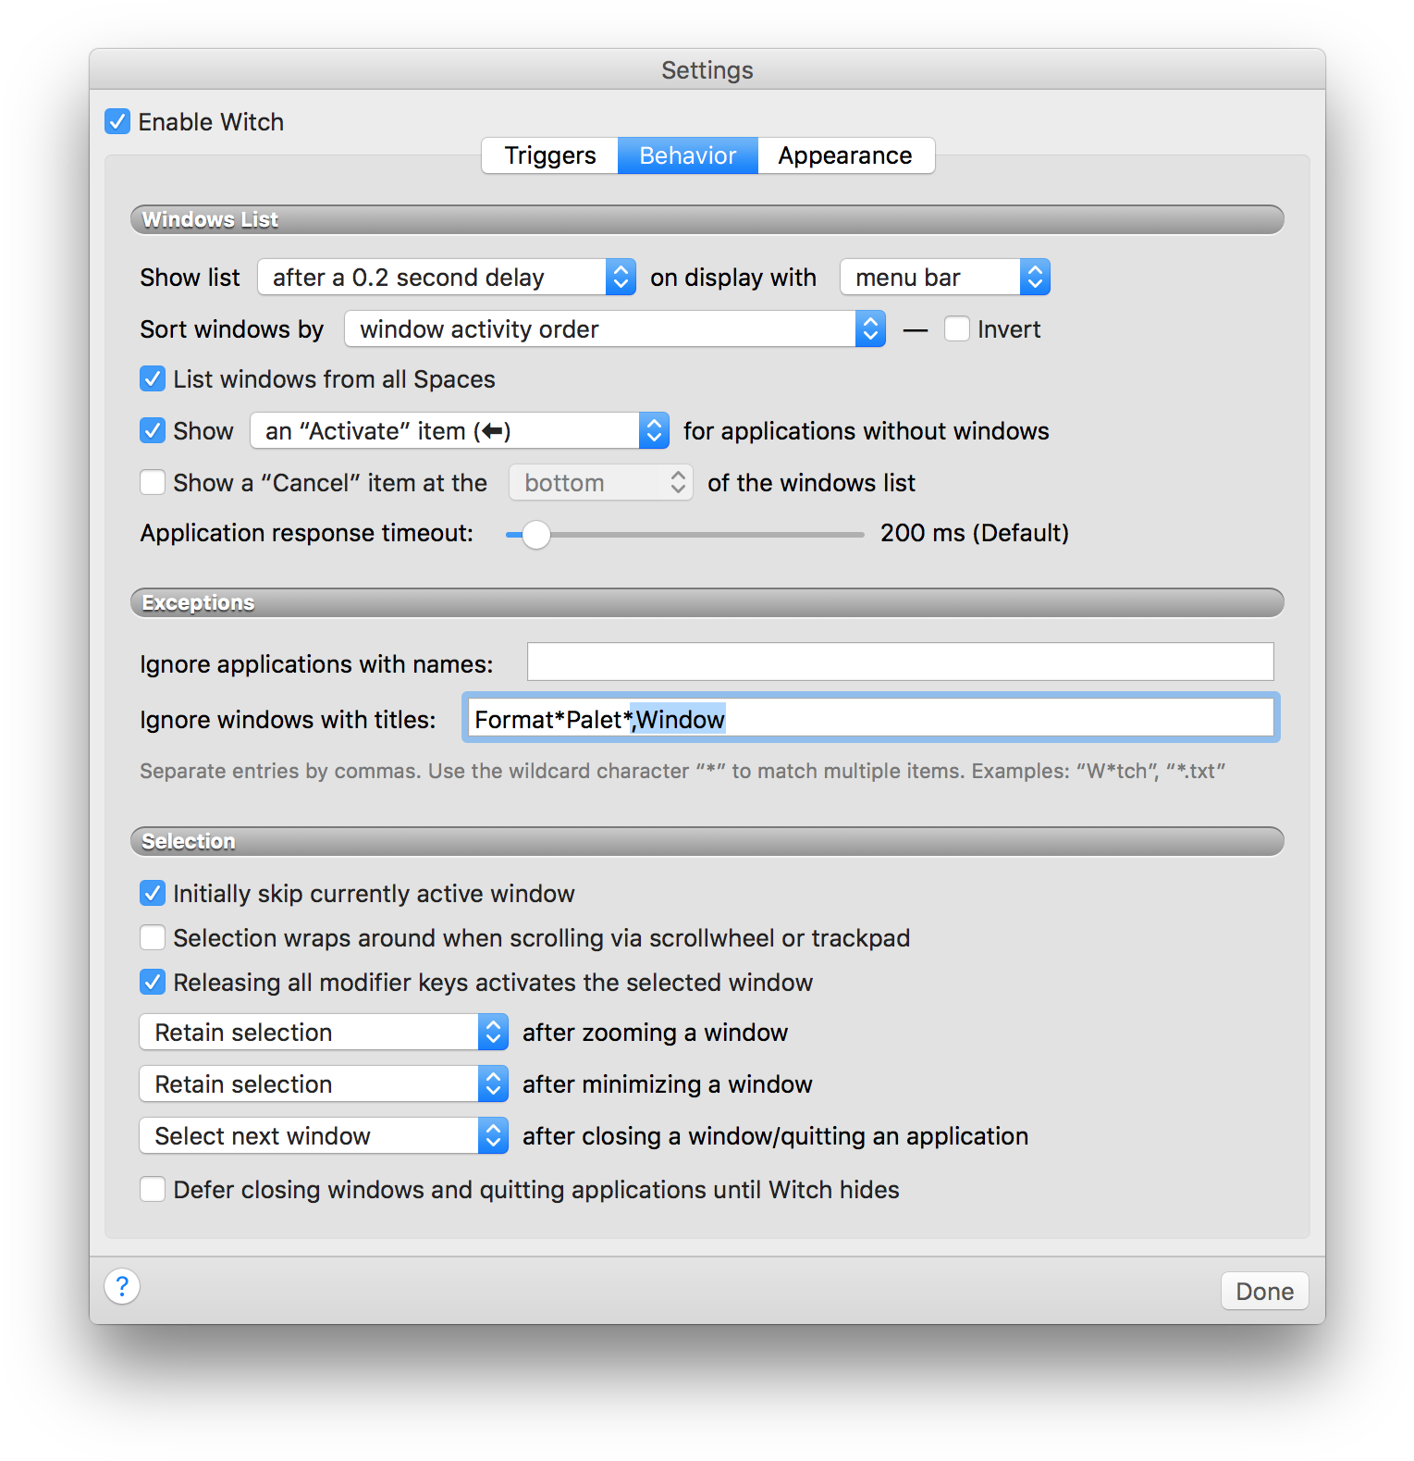
Task: Click in Ignore applications with names field
Action: pyautogui.click(x=901, y=662)
